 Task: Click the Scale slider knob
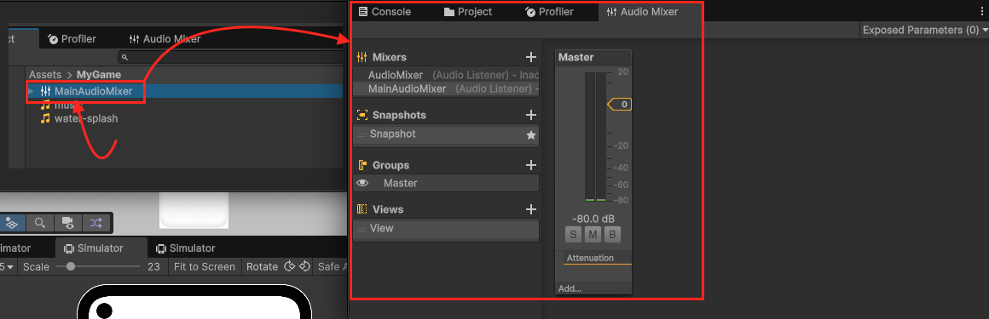point(71,267)
